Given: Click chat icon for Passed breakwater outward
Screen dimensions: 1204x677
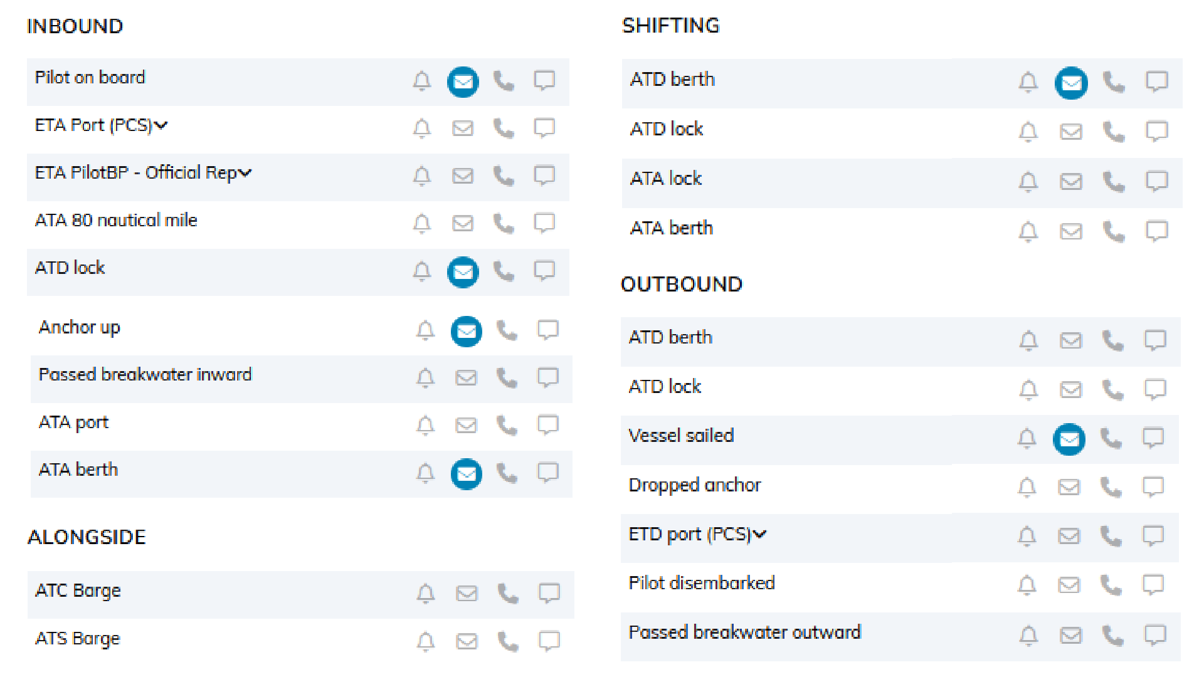Looking at the screenshot, I should pos(1155,634).
